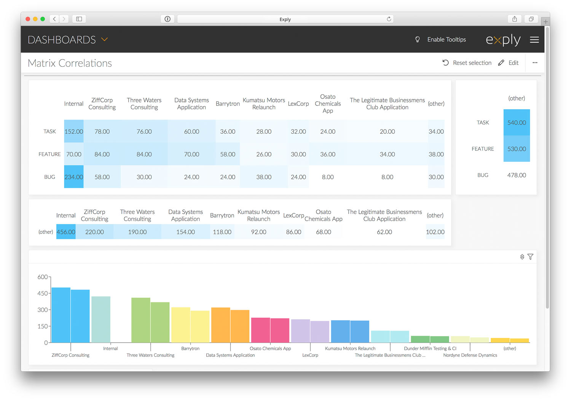Screen dimensions: 571x401
Task: Select the ZiffCorp total cell 220.00
Action: [94, 232]
